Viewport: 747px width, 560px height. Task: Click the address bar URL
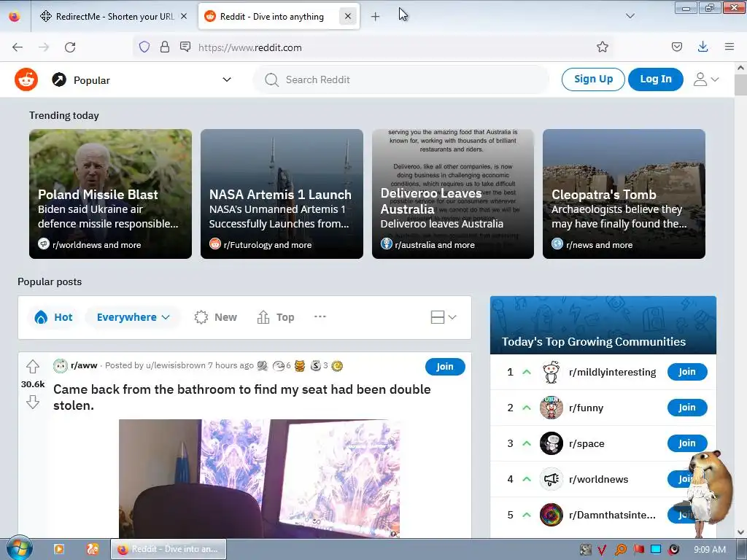(x=249, y=47)
